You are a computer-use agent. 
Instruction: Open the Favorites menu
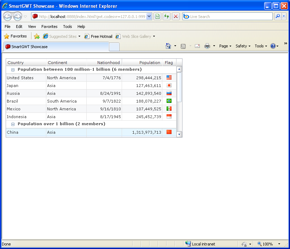(x=50, y=27)
